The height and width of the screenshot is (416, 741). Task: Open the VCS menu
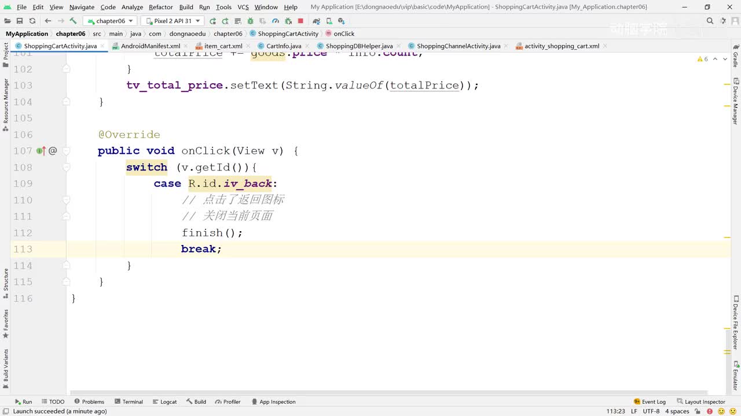coord(243,7)
